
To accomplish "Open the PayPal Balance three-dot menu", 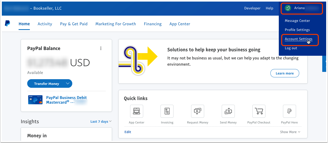I will pos(101,48).
